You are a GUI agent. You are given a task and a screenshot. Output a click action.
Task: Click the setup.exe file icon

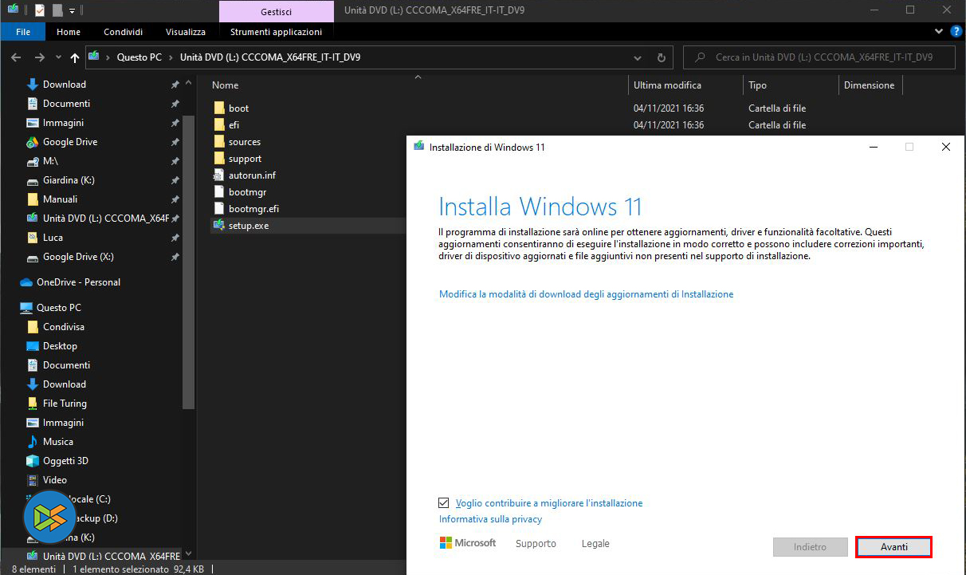(x=221, y=226)
